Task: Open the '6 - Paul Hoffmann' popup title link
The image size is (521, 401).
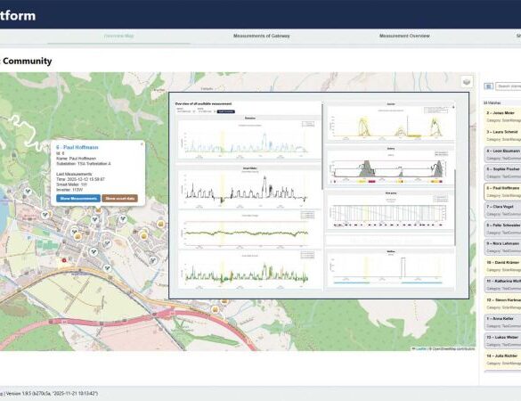Action: pos(77,147)
